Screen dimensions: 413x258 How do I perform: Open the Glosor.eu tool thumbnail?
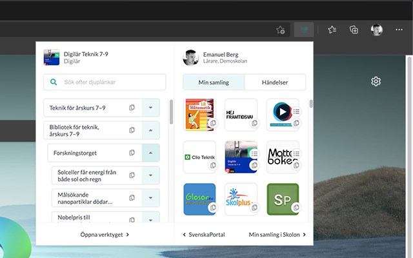199,199
